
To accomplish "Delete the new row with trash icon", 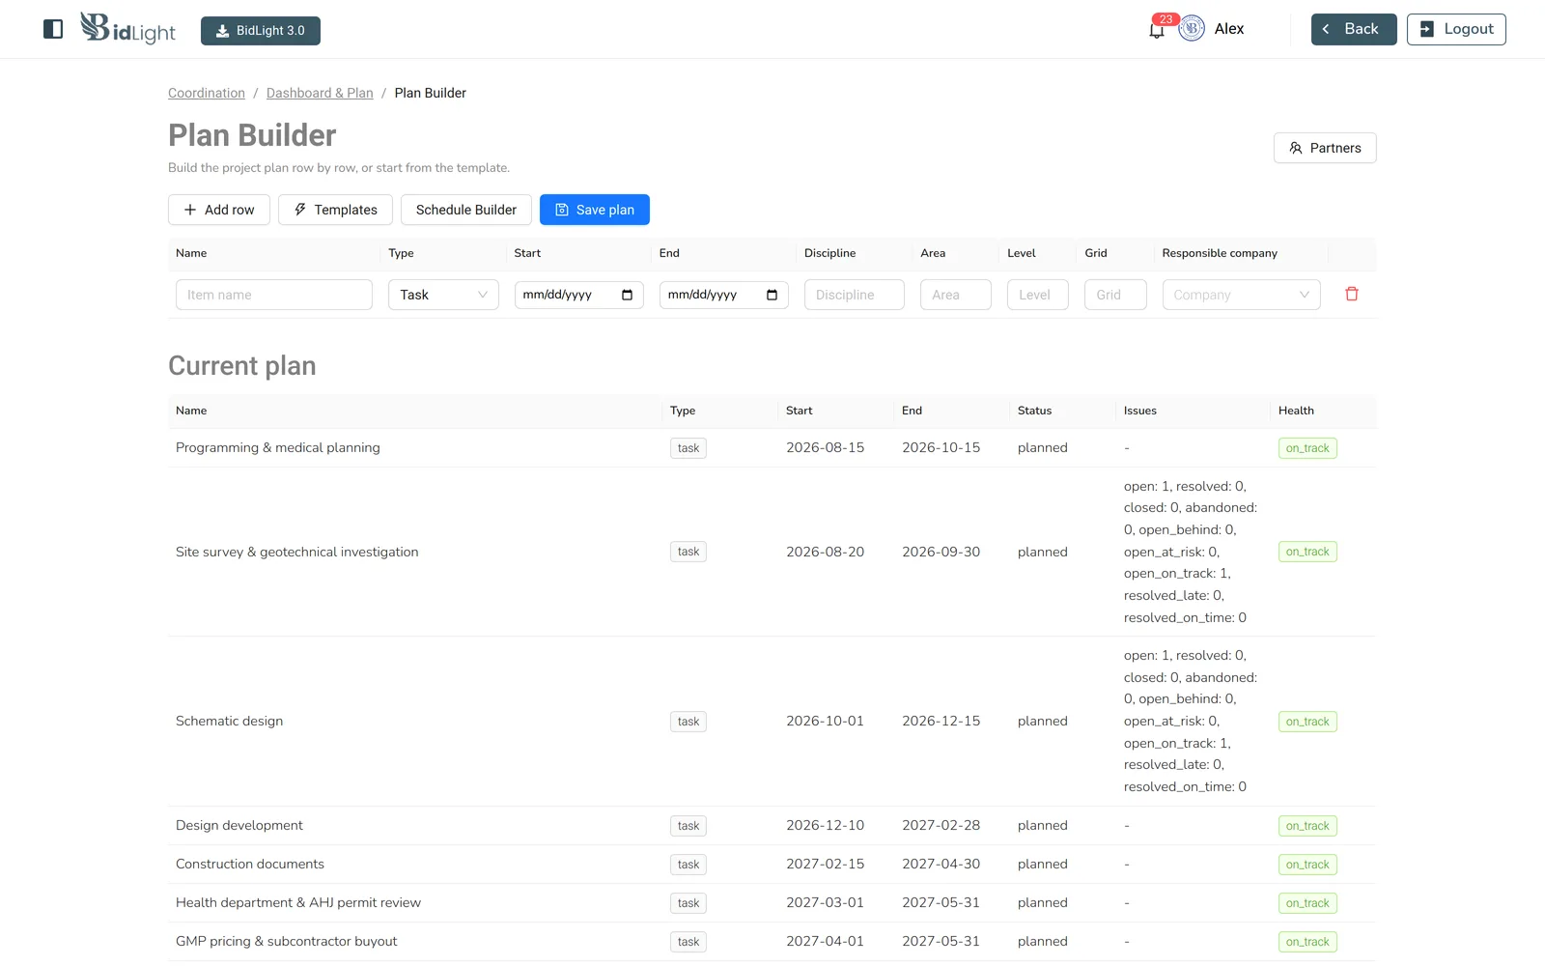I will tap(1352, 294).
